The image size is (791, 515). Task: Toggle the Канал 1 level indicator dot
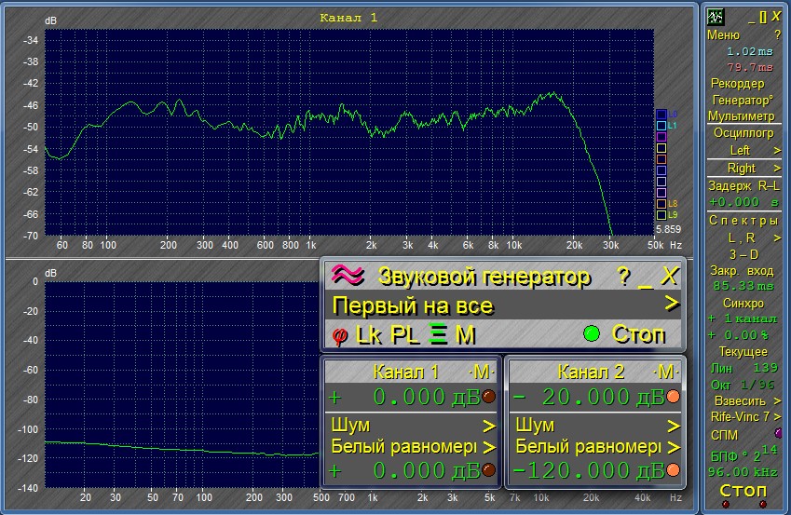[488, 397]
